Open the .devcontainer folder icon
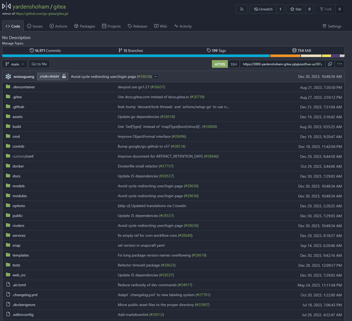 [8, 87]
